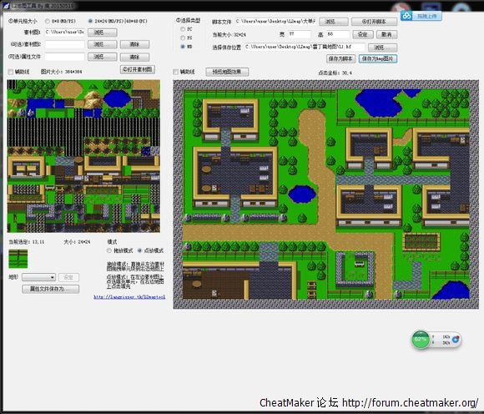Select the 8*8 cell size radio
484x414 pixels.
(48, 21)
